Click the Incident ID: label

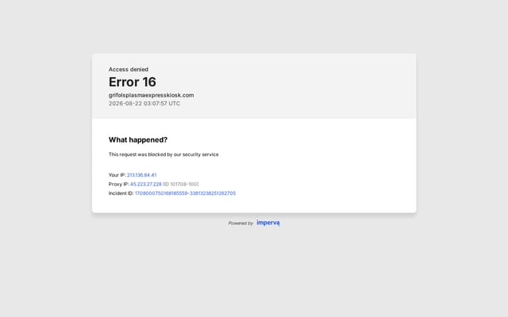(121, 193)
